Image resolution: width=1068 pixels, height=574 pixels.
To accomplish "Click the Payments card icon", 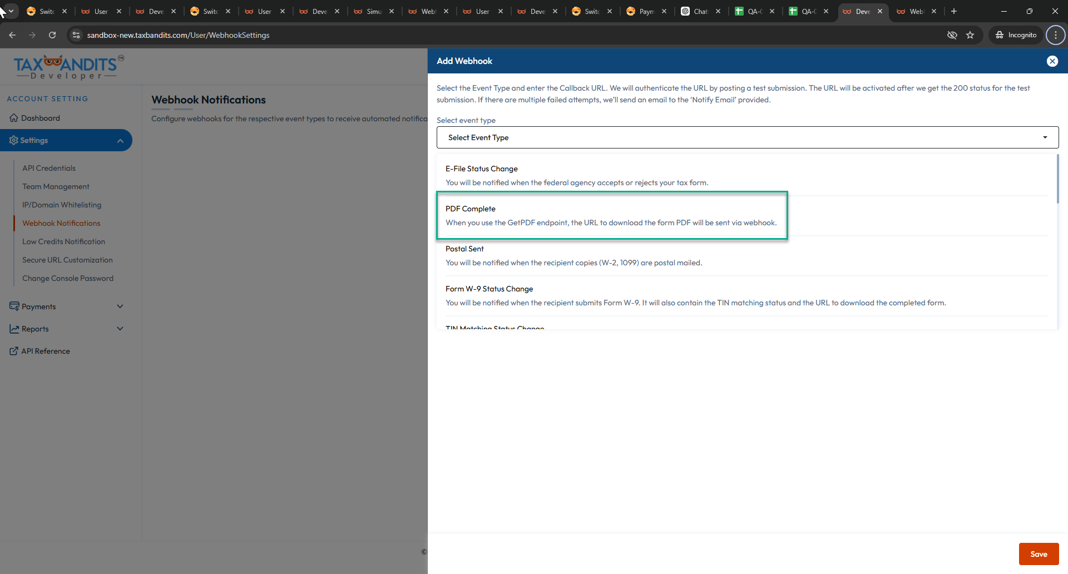I will (14, 306).
